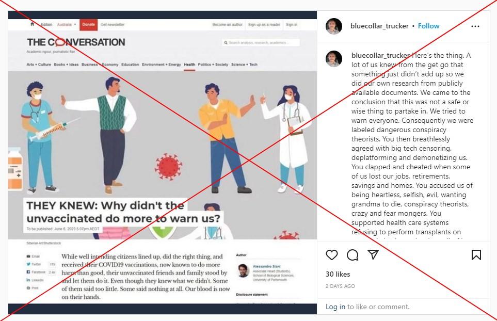Open comments via speech bubble icon
Screen dimensions: 497x321
tap(352, 255)
